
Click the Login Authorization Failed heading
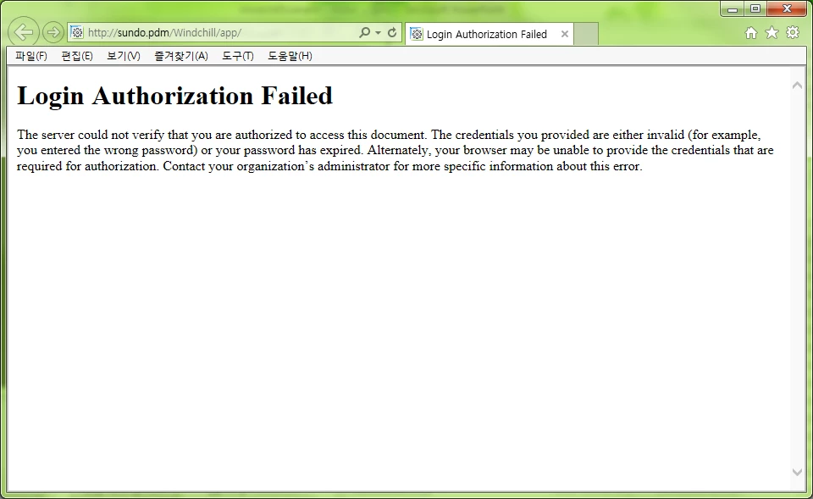pyautogui.click(x=174, y=96)
